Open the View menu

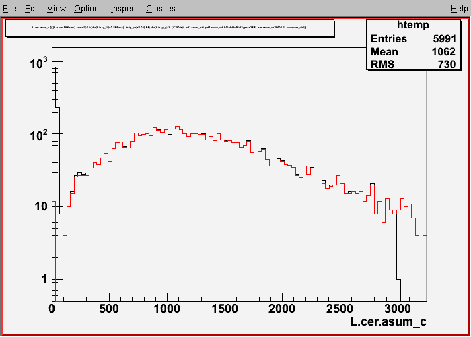tap(57, 9)
